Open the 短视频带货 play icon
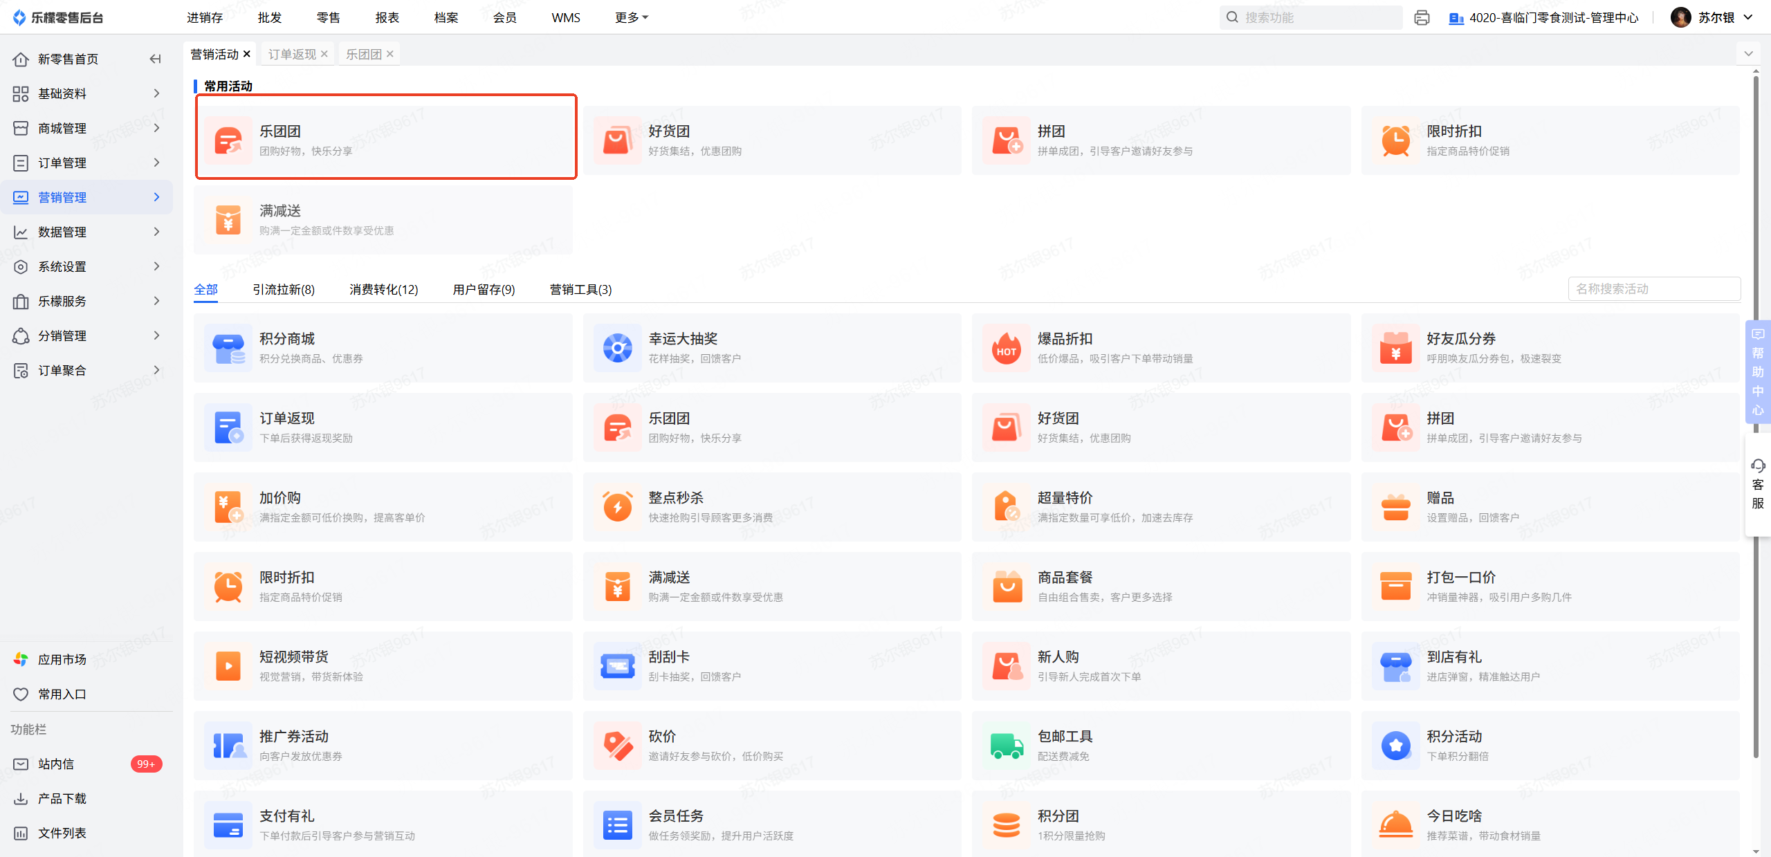This screenshot has height=857, width=1771. pyautogui.click(x=228, y=666)
